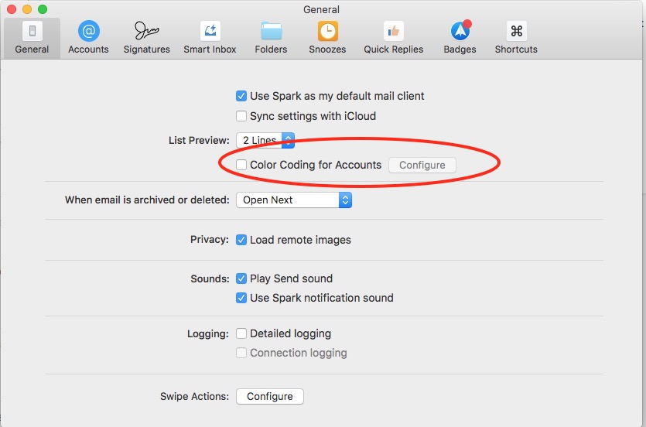
Task: Open the Badges preferences icon
Action: tap(460, 30)
